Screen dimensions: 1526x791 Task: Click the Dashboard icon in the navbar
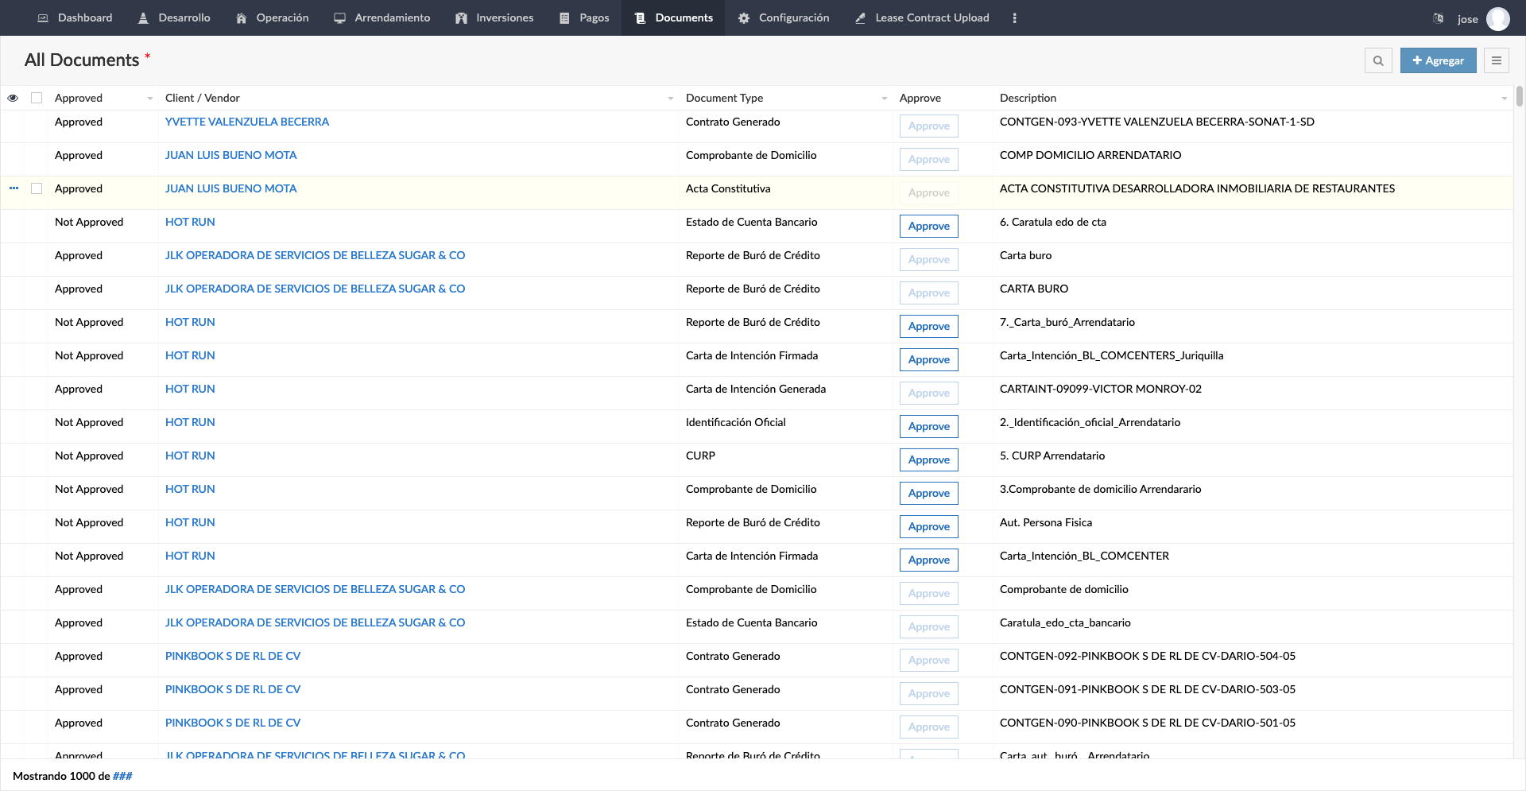[43, 17]
